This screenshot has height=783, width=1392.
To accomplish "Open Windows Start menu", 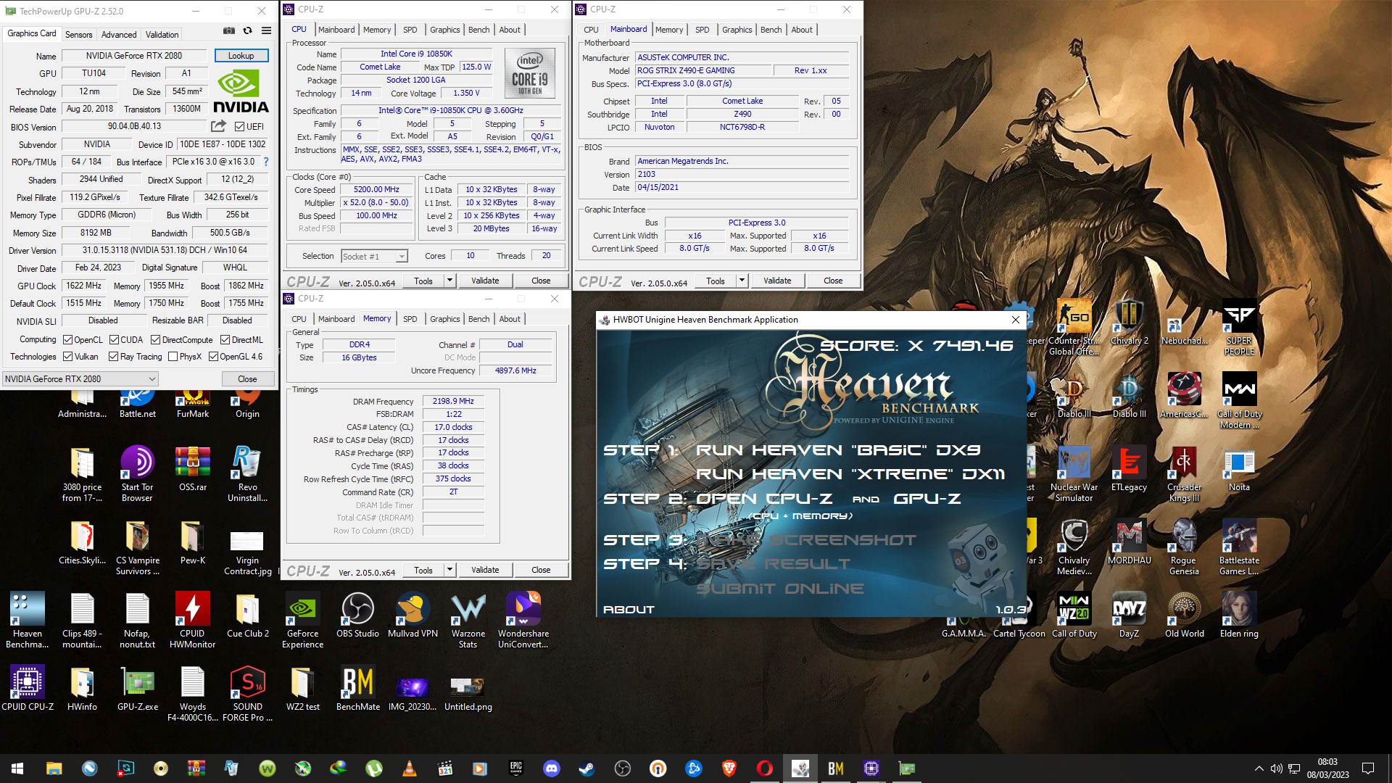I will (x=17, y=768).
